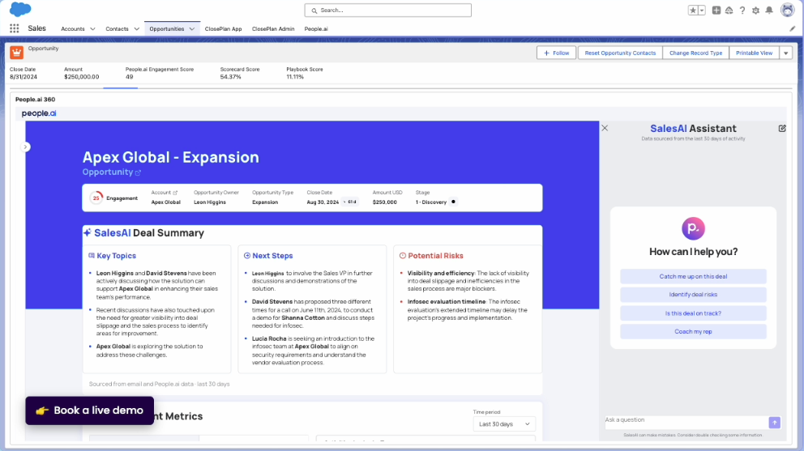Open the ClosePlan App tab

coord(223,29)
